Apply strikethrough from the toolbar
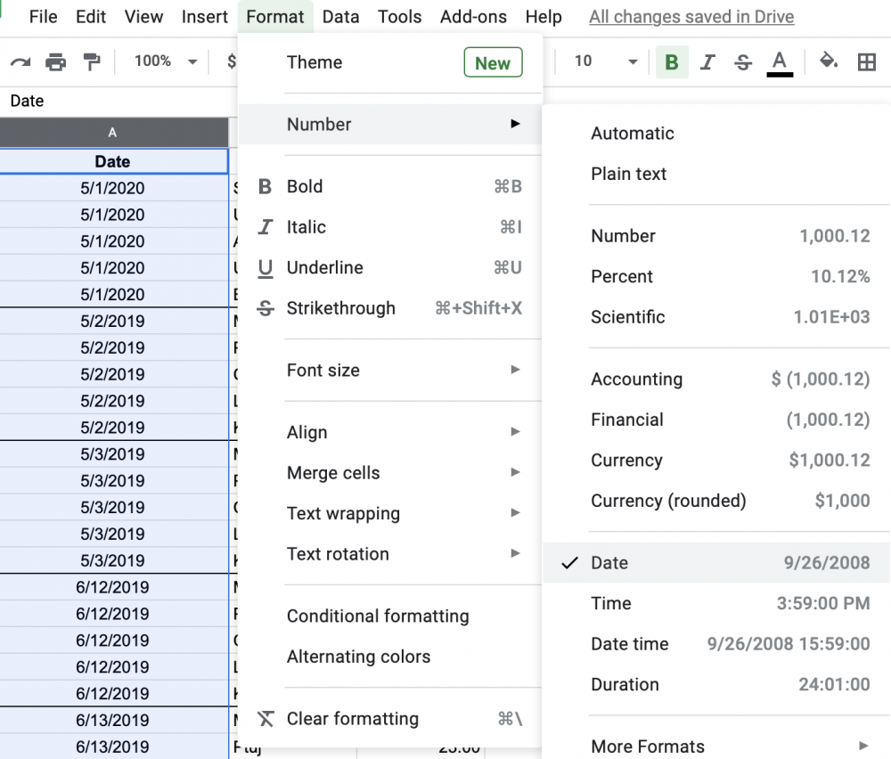 click(x=742, y=61)
